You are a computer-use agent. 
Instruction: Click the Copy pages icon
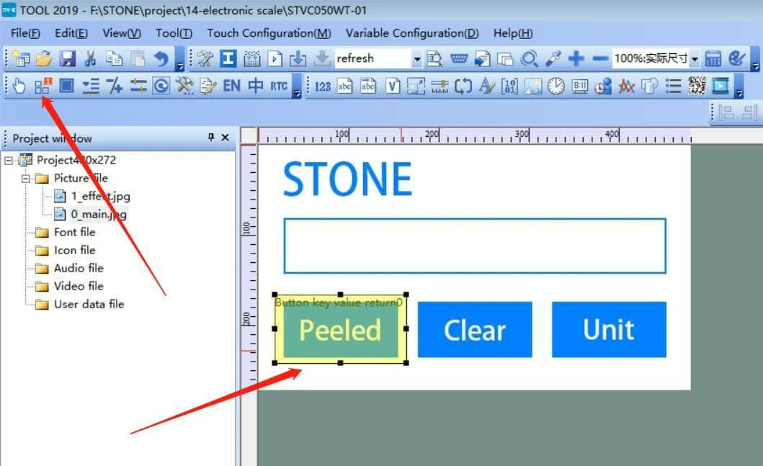click(114, 58)
